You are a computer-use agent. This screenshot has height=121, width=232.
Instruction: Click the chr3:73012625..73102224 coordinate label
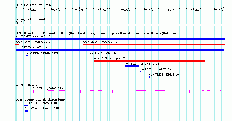(34, 5)
